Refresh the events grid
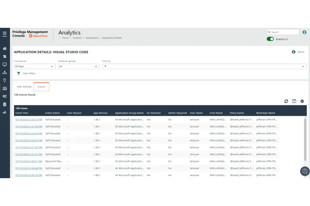 point(286,101)
